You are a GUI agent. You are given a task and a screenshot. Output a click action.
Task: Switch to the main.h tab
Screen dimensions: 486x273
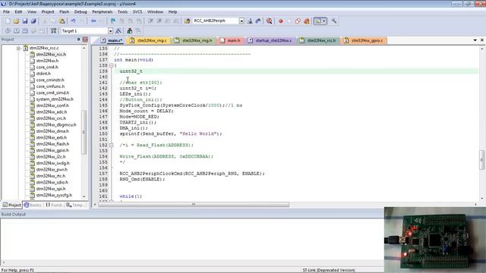point(231,40)
